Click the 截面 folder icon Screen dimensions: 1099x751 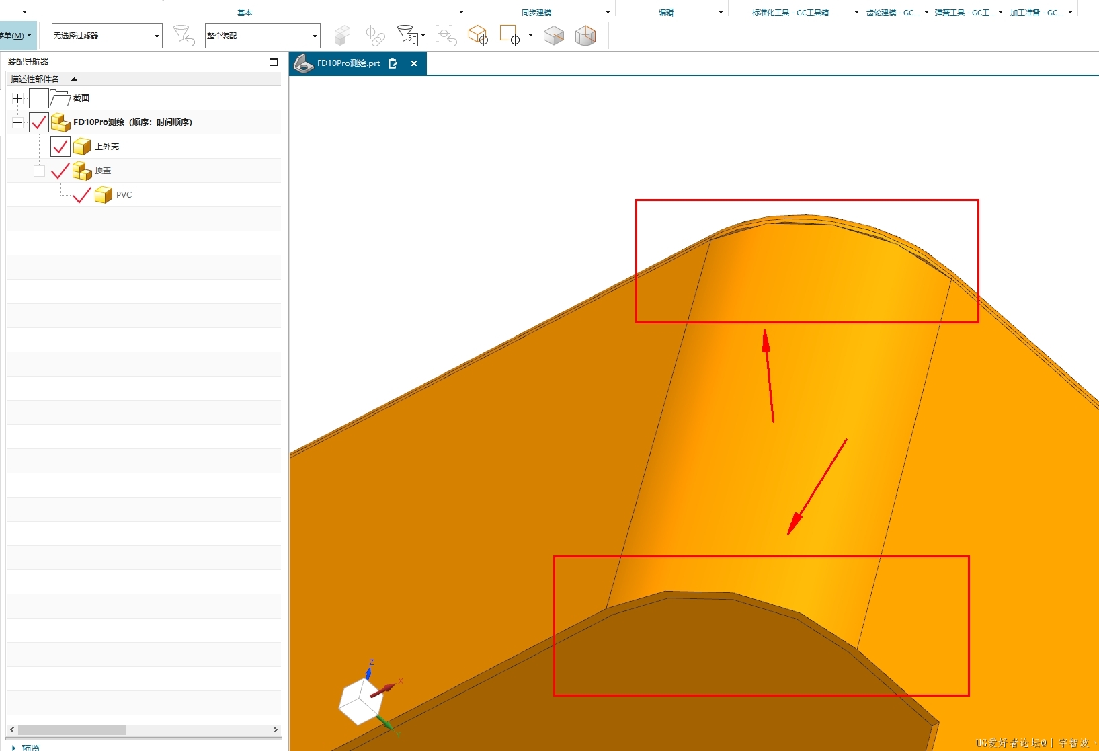(x=60, y=98)
